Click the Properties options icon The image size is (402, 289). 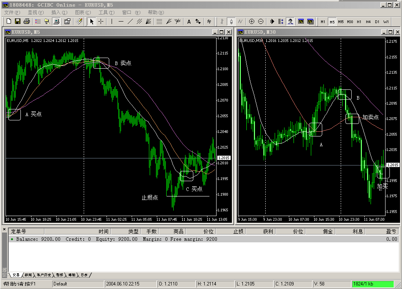[67, 22]
